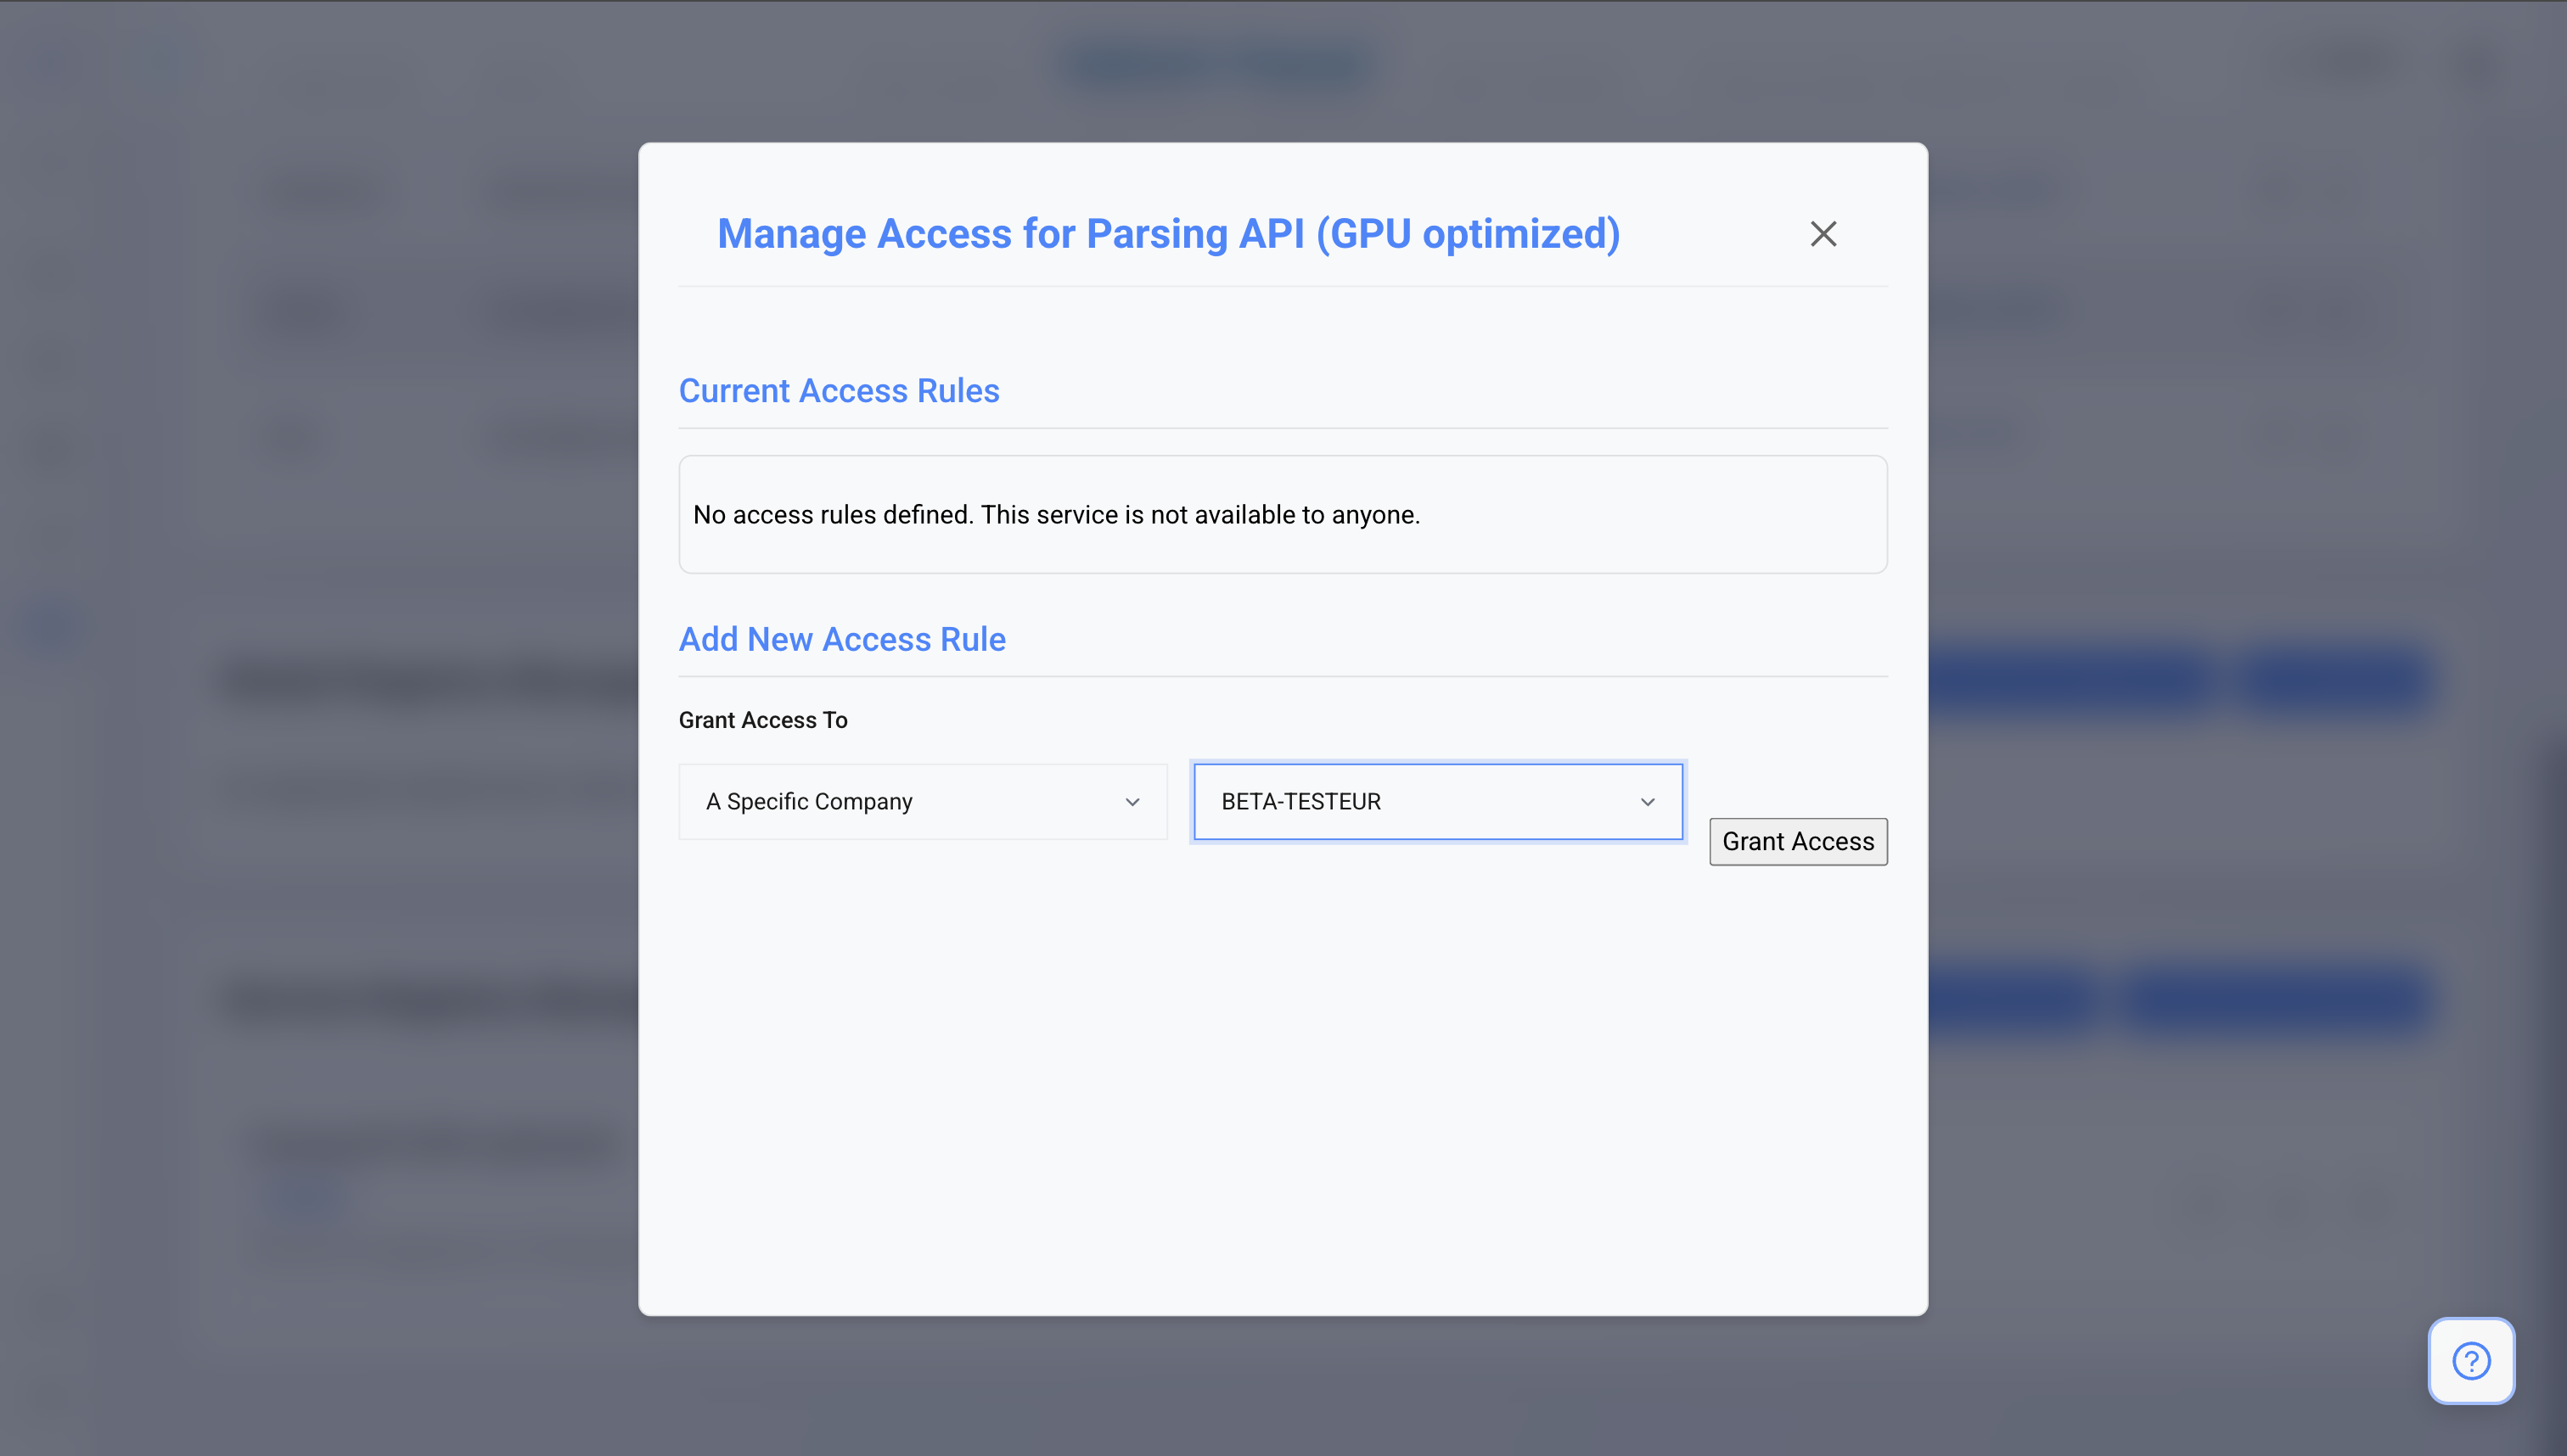Select the 'Grant Access To' label
The image size is (2567, 1456).
[762, 719]
